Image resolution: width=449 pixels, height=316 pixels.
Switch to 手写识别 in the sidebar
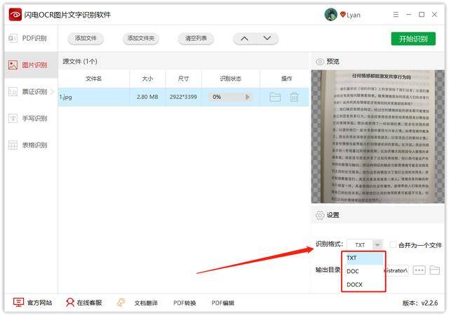click(x=28, y=118)
